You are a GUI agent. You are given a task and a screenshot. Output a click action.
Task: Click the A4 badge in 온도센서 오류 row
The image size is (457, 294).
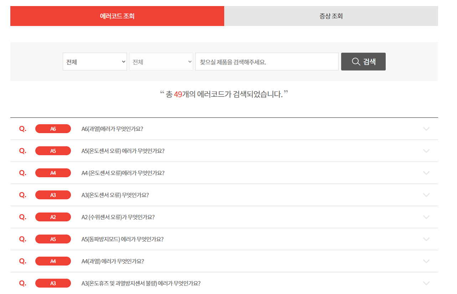(x=53, y=173)
